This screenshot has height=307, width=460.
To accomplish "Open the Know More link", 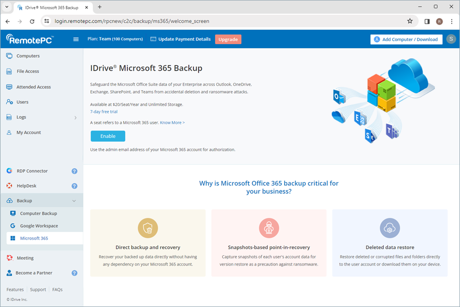I will tap(172, 123).
